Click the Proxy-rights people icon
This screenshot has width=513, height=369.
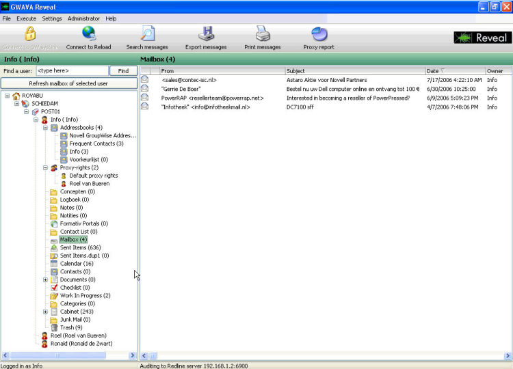tap(54, 167)
